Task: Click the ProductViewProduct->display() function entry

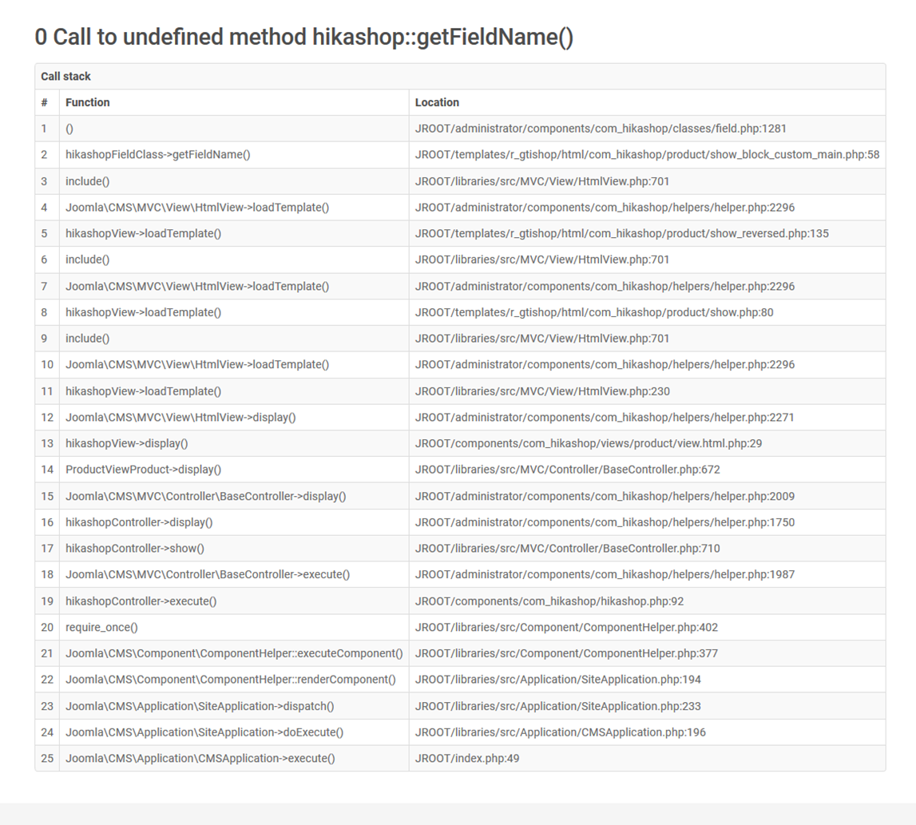Action: [143, 470]
